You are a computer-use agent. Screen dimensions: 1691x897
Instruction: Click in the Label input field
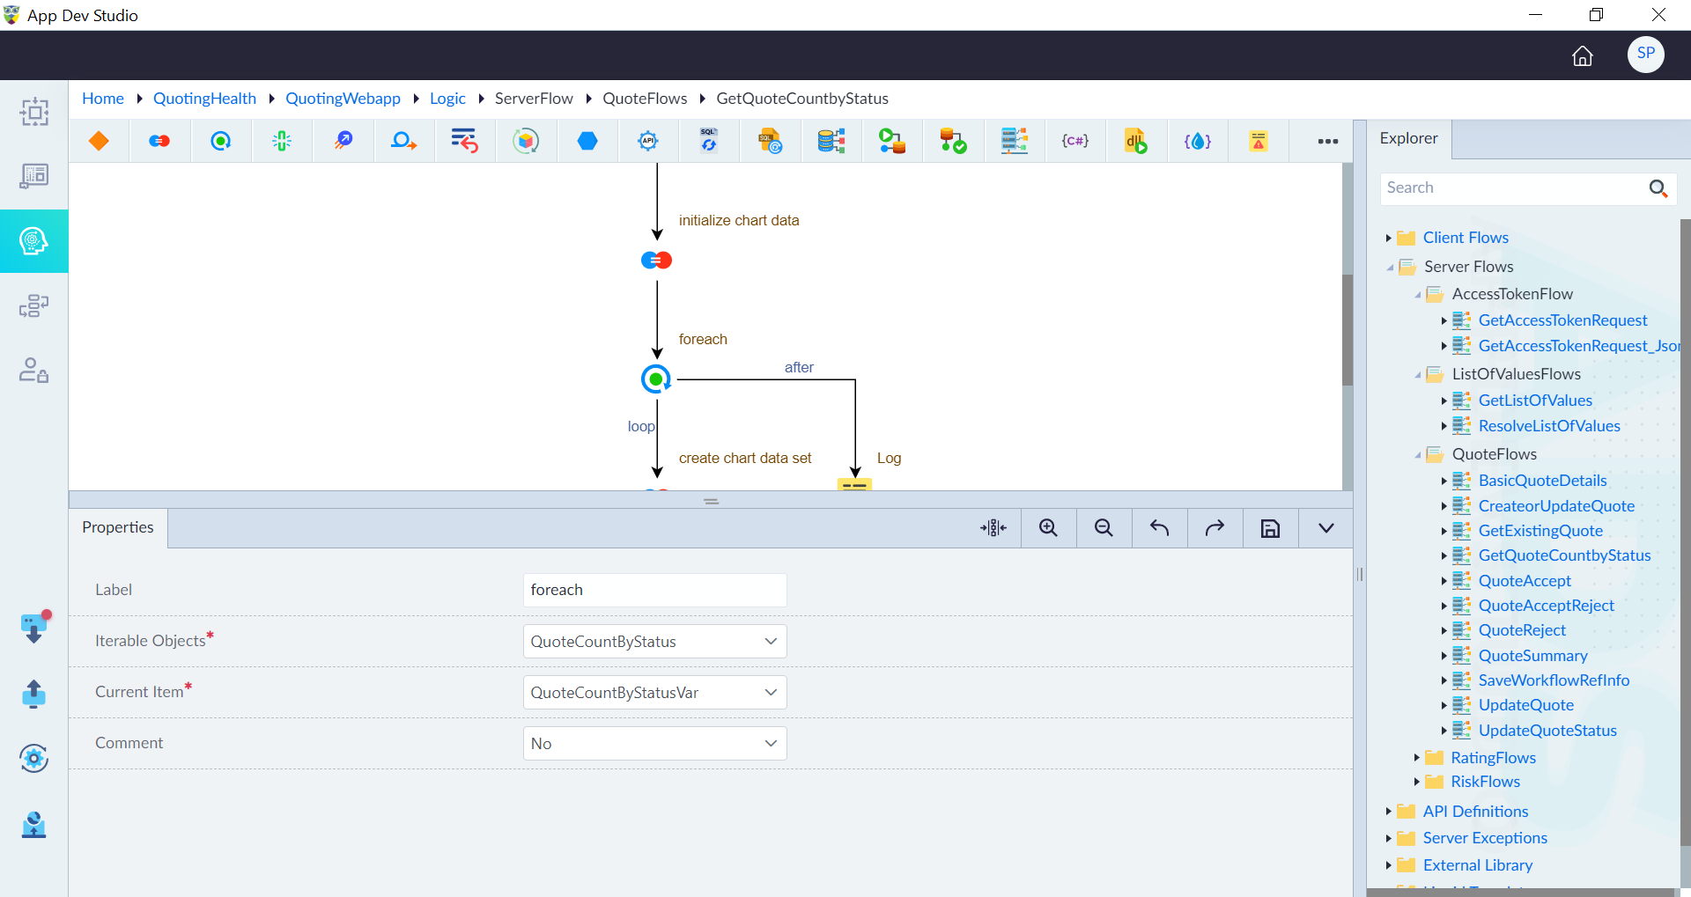click(654, 591)
